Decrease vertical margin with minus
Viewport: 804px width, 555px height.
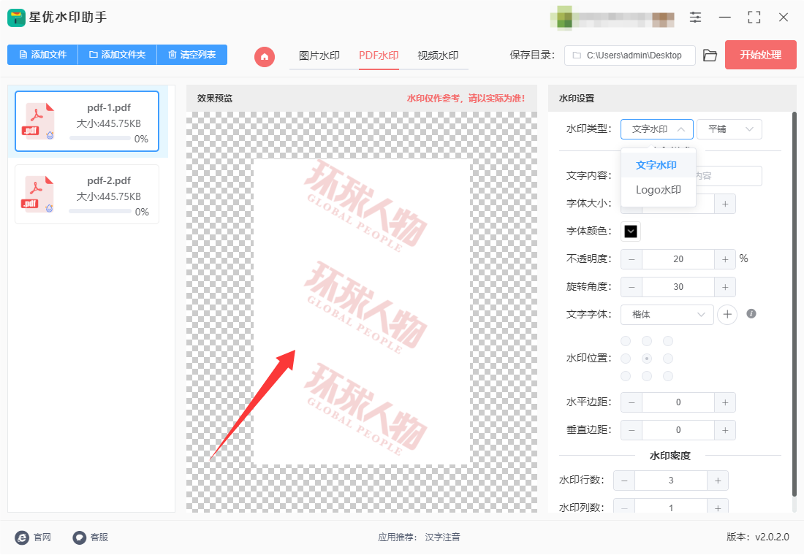tap(632, 430)
